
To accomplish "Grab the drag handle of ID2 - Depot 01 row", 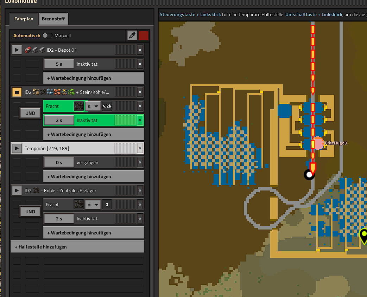I will click(x=125, y=50).
